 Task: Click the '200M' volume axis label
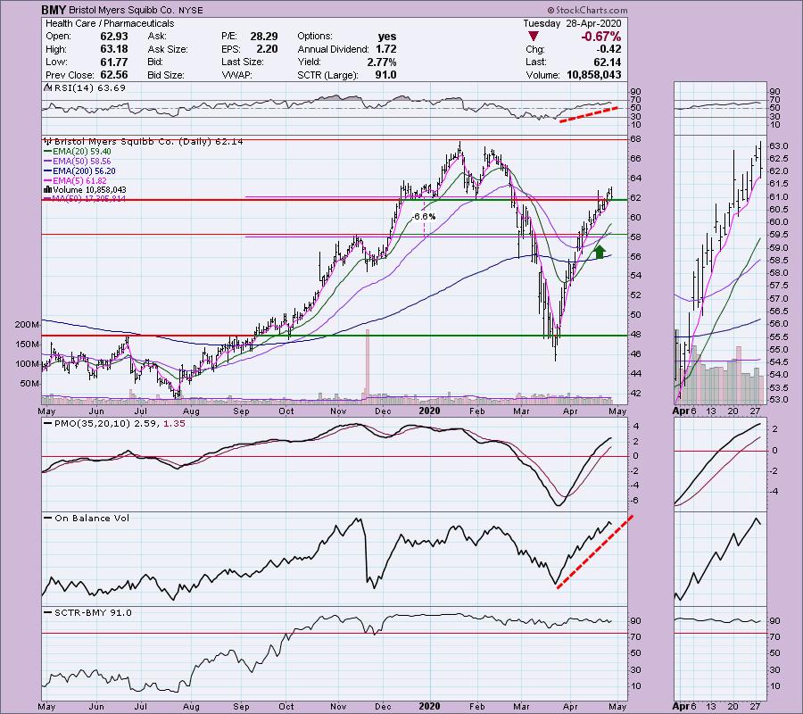(x=27, y=325)
